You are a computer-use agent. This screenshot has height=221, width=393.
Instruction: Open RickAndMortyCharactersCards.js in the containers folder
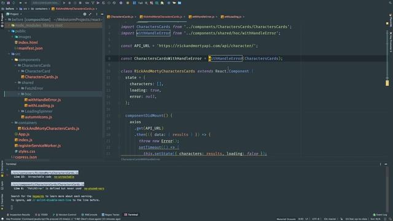[49, 128]
